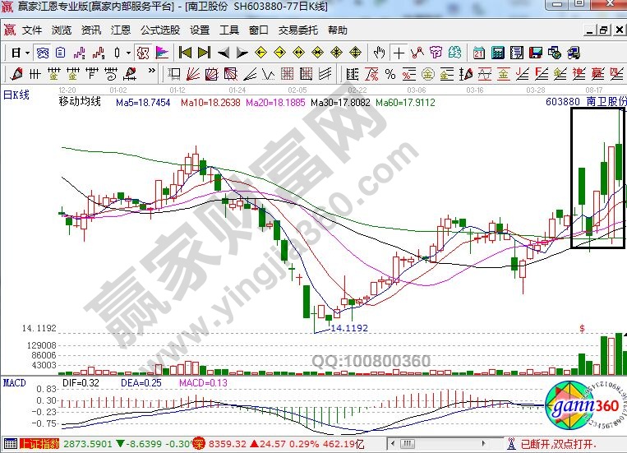Click the floppy disk save icon

[x=537, y=53]
